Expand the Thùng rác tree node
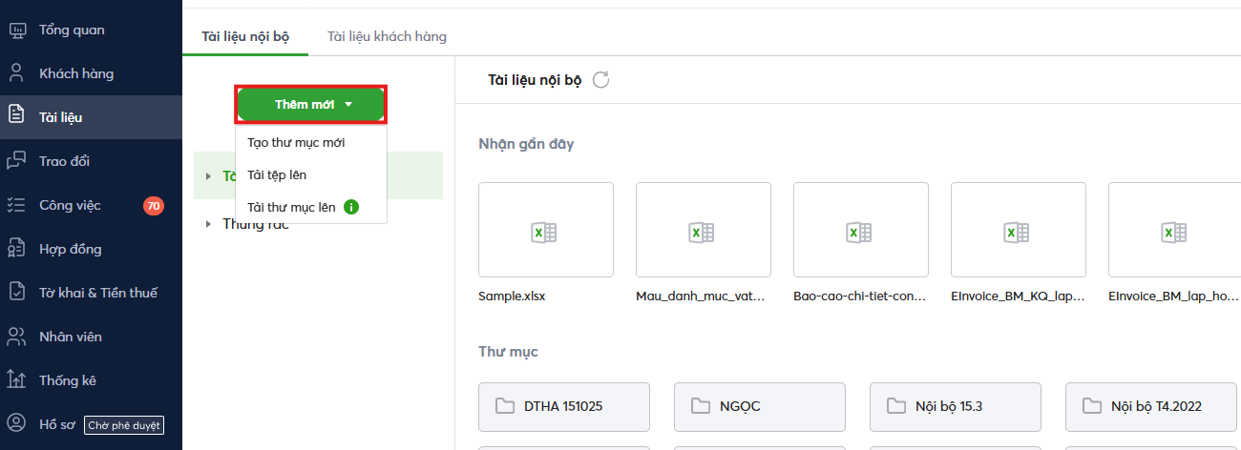Screen dimensions: 1241x450 point(209,225)
